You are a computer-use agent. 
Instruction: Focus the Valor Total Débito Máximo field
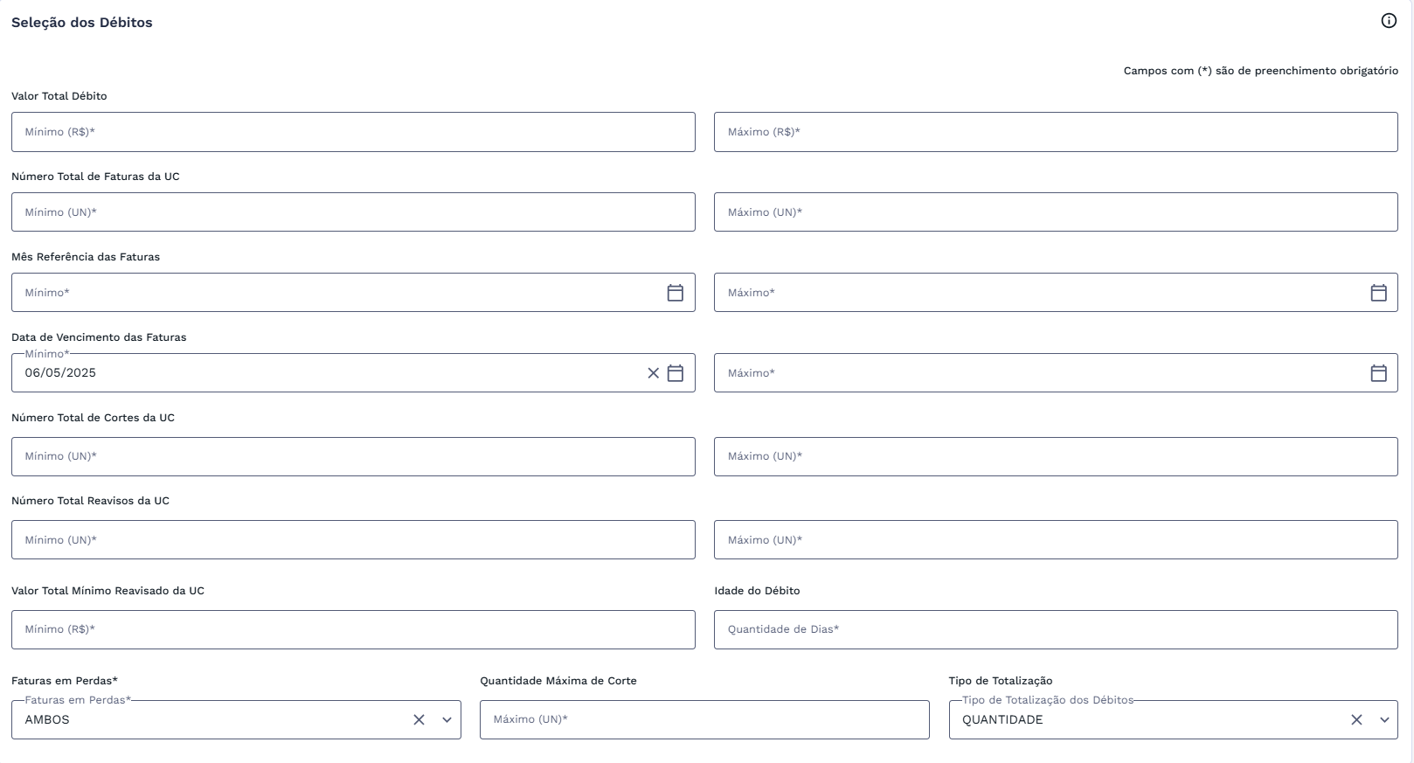(x=1056, y=132)
